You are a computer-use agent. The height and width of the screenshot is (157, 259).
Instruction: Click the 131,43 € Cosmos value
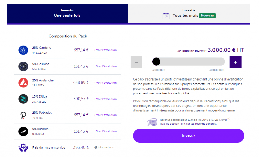coord(81,66)
